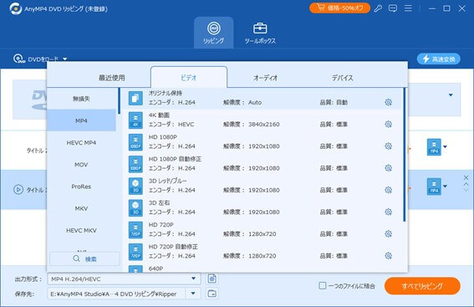Screen dimensions: 474x307
Task: Remove the selected title with X
Action: point(466,177)
